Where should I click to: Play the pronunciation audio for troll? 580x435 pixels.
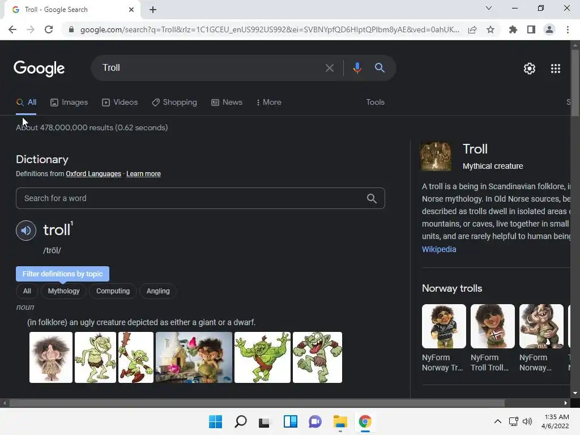[26, 231]
